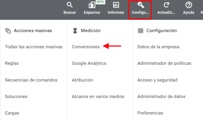203x121 pixels.
Task: Open Todas las acciones masivas
Action: tap(34, 47)
